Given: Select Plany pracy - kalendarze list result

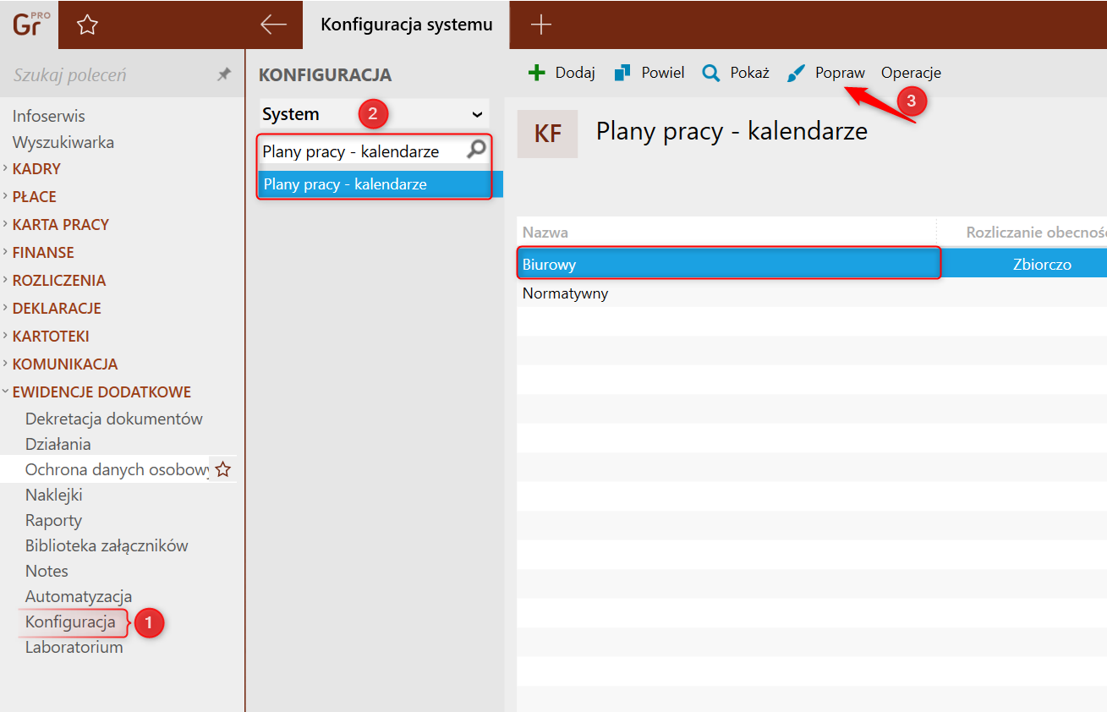Looking at the screenshot, I should (x=381, y=183).
